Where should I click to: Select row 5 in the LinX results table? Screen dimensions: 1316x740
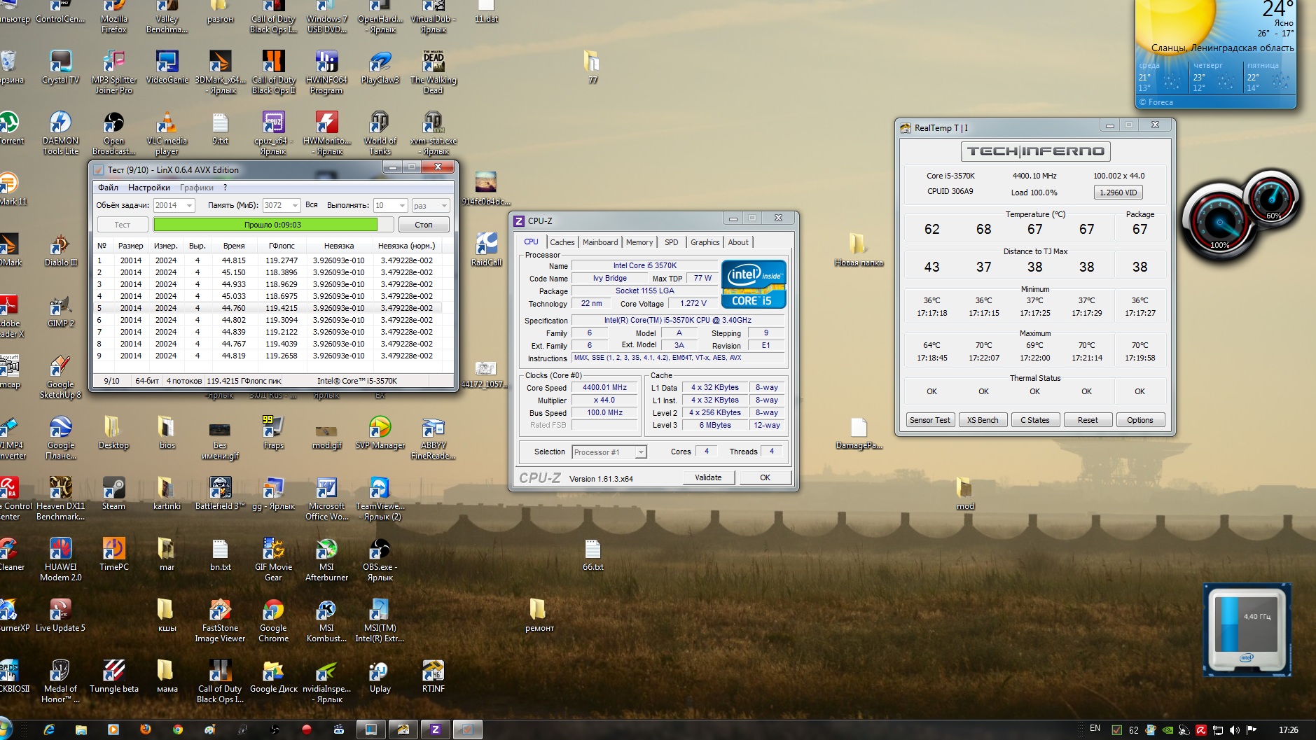[x=266, y=308]
